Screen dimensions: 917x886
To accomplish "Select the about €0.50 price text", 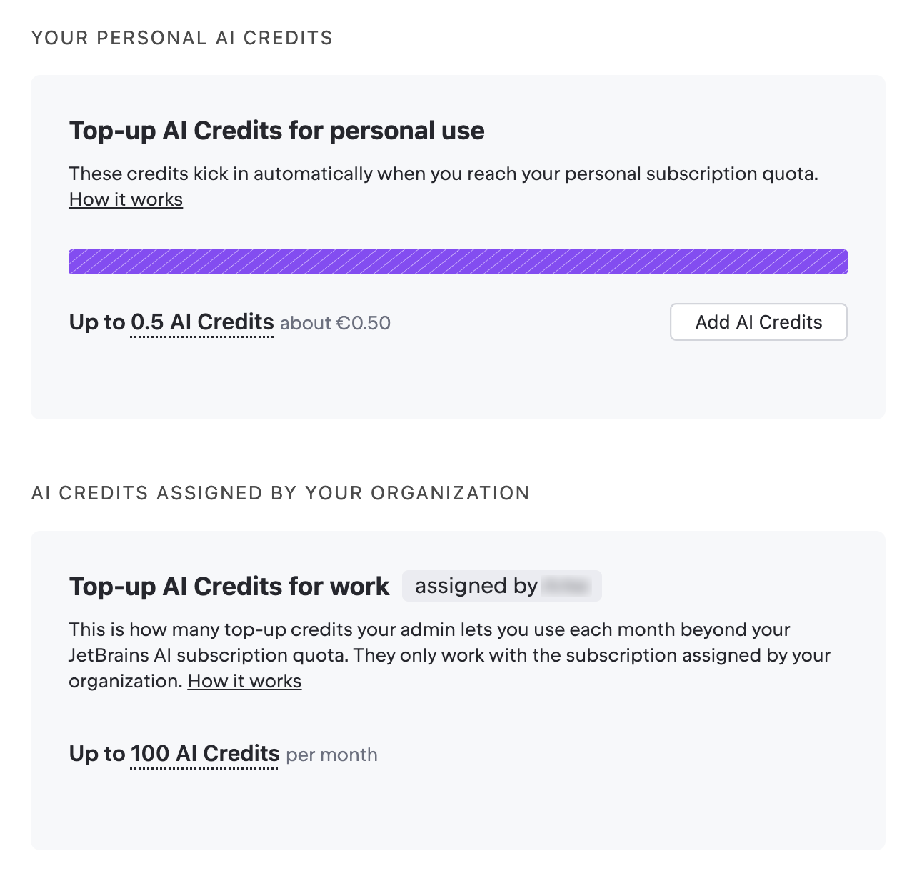I will click(x=335, y=323).
